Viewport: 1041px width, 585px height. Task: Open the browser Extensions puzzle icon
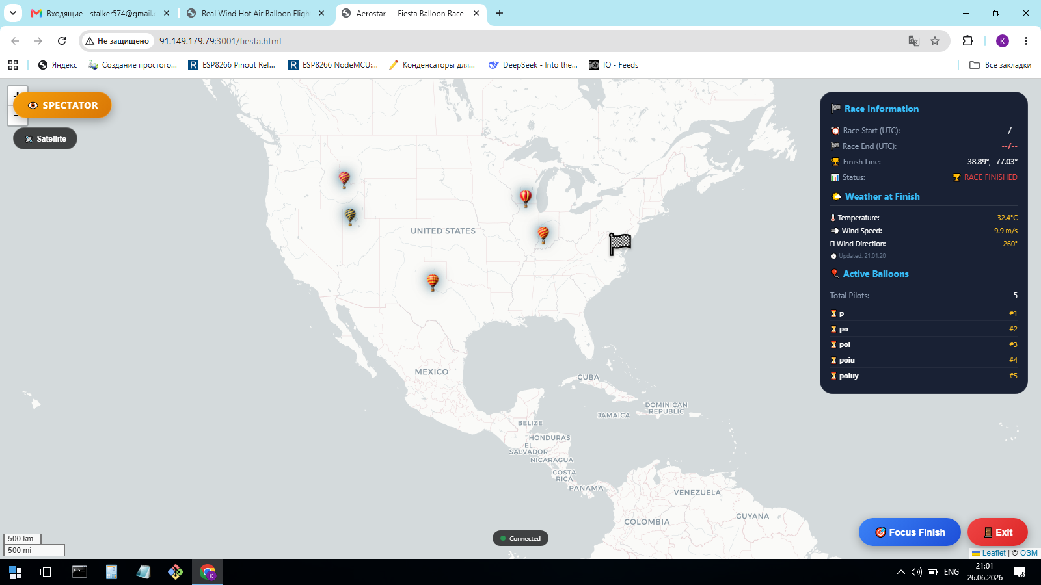967,41
